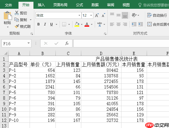Screen dimensions: 169x128
Task: Select the Format Painter brush icon
Action: (x=17, y=26)
